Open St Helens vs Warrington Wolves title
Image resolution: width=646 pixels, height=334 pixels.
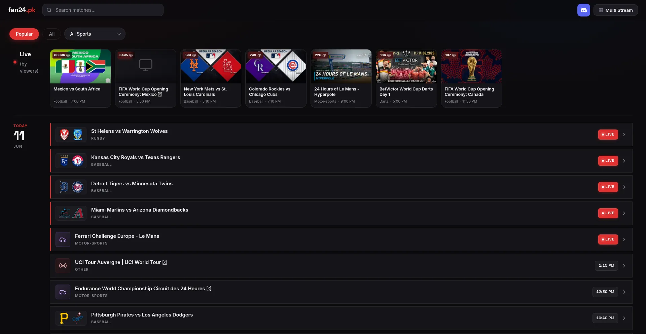pyautogui.click(x=129, y=131)
